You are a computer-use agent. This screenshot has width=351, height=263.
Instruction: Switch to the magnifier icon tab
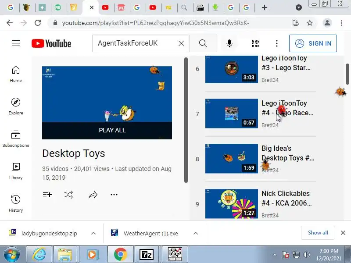184,8
